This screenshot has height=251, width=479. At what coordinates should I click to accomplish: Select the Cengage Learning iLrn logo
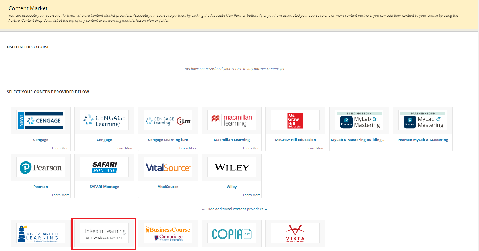168,120
